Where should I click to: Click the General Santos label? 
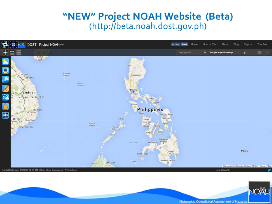[x=168, y=160]
